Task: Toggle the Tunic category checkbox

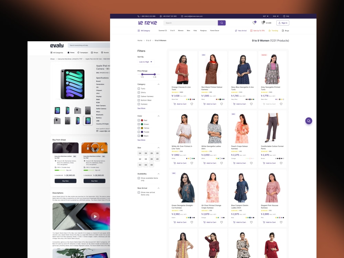Action: point(139,89)
